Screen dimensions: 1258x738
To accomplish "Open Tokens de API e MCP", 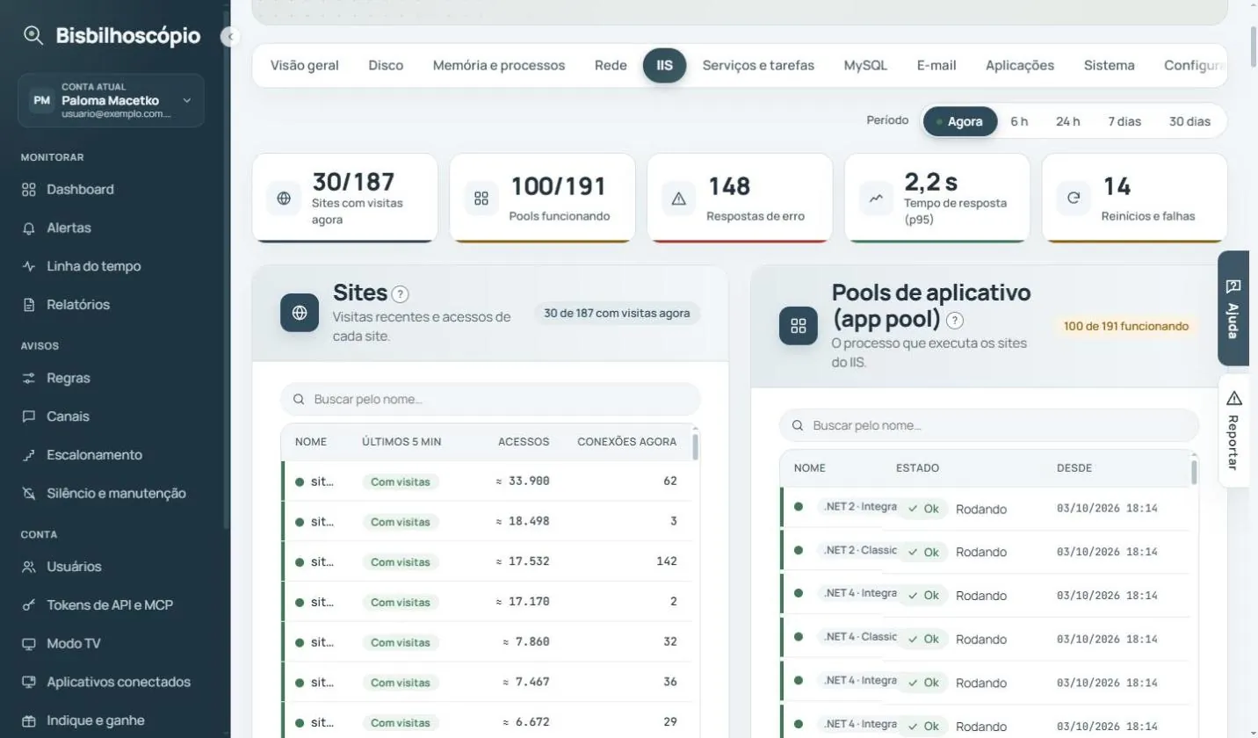I will pos(110,605).
